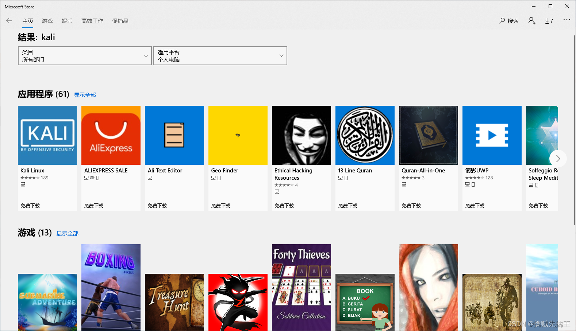Open the 13 Line Quran icon
The image size is (576, 331).
[365, 135]
